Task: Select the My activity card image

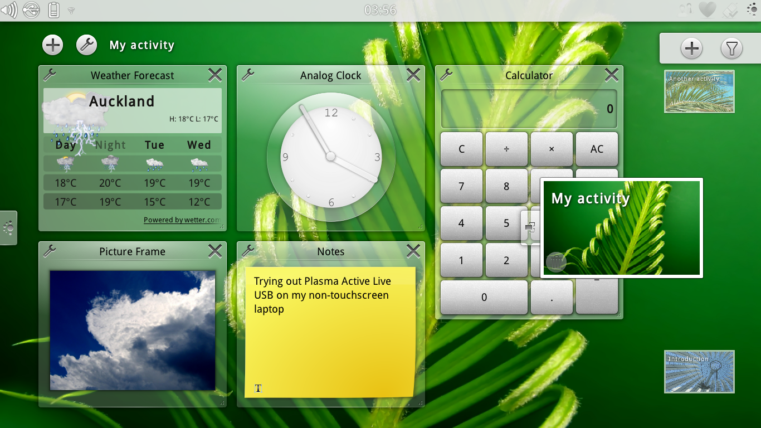Action: [x=622, y=228]
